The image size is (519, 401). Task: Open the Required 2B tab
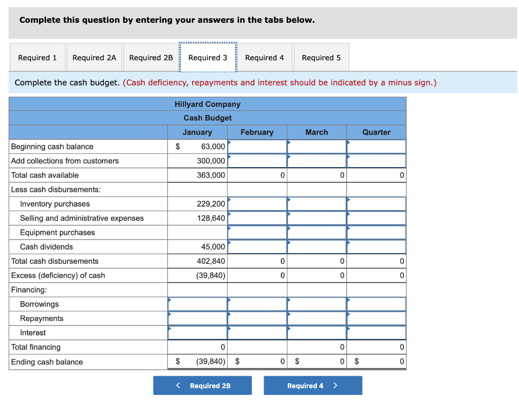[x=151, y=57]
